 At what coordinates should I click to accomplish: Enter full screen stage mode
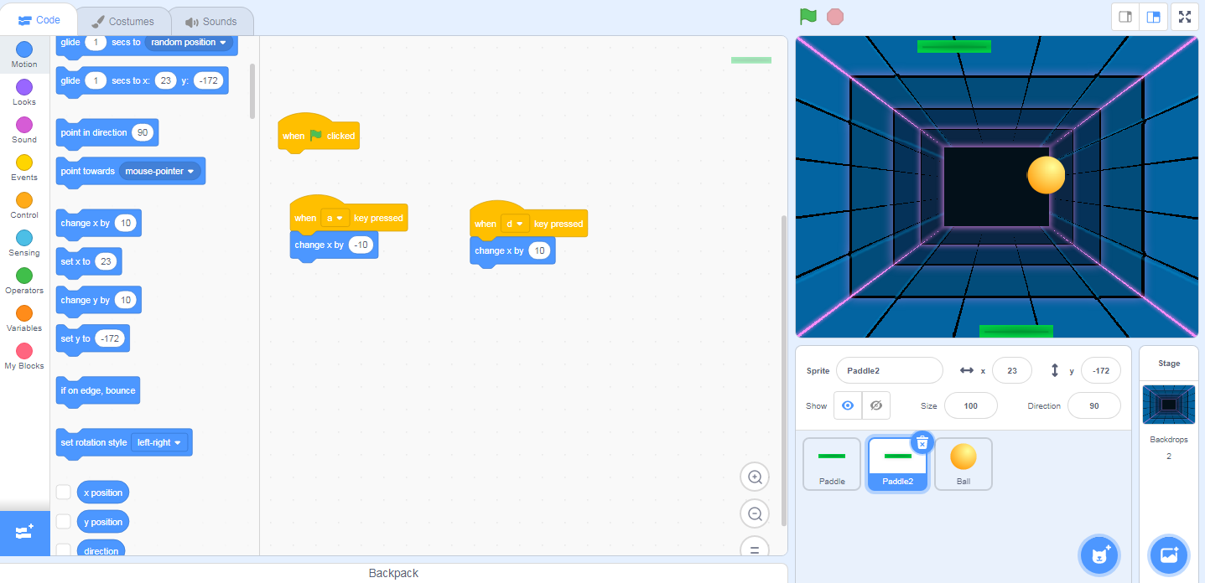(1184, 17)
